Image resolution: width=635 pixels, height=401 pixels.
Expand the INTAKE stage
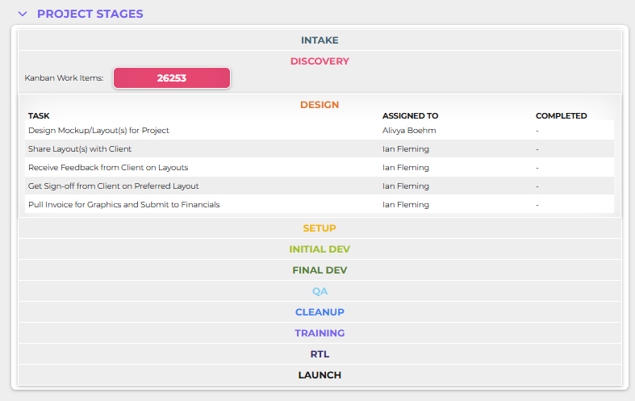pos(320,40)
